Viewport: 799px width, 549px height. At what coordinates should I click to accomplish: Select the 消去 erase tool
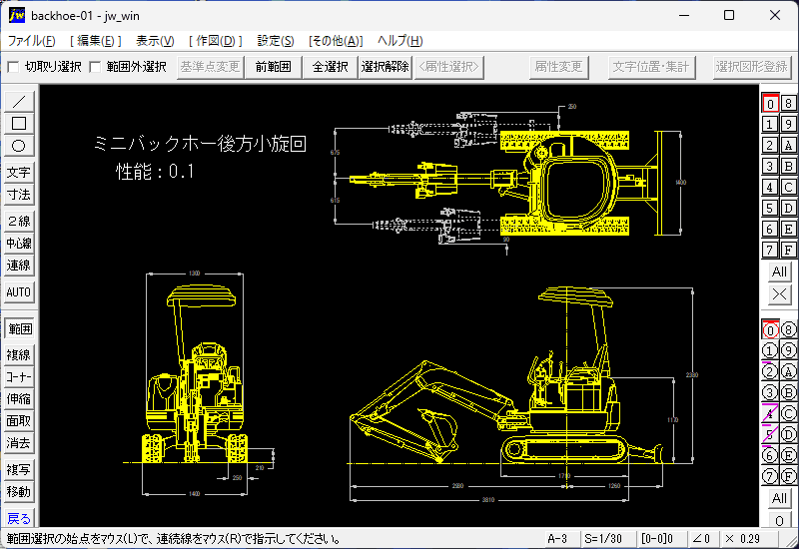coord(19,443)
